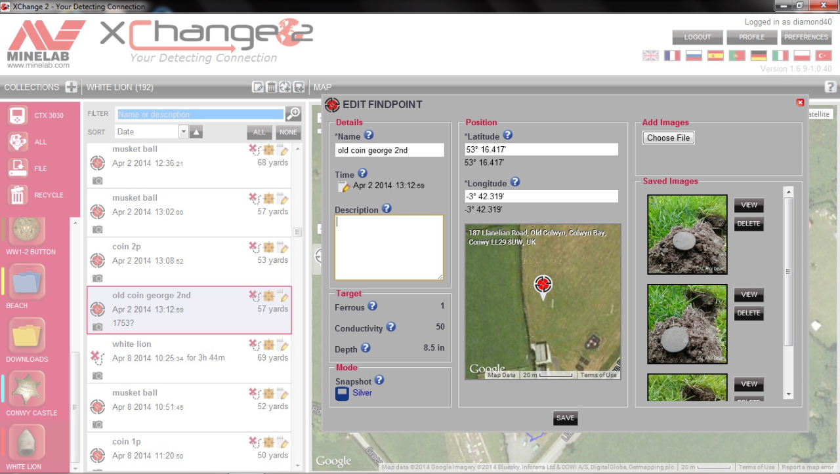Click the red findpoint marker on mini map
The height and width of the screenshot is (474, 840).
(x=543, y=285)
